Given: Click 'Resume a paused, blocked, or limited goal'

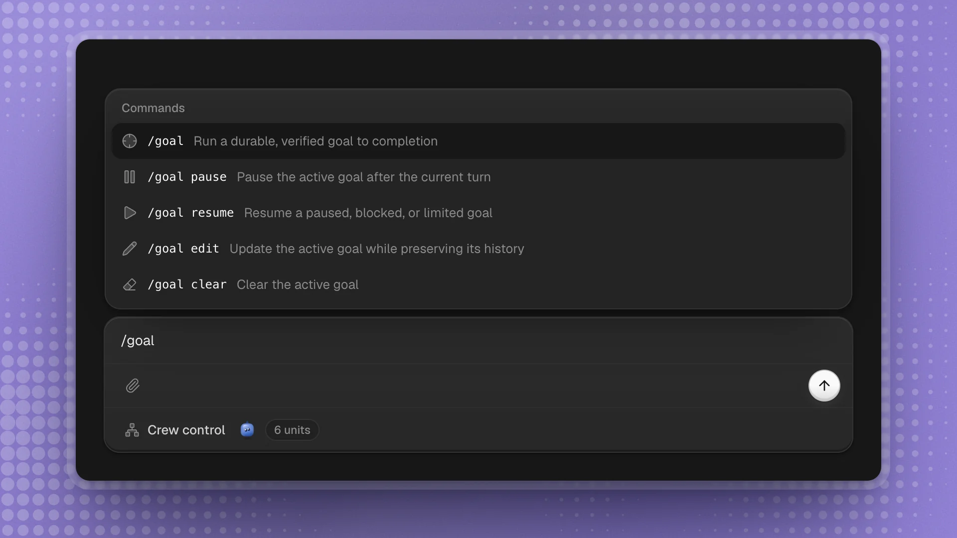Looking at the screenshot, I should tap(368, 213).
